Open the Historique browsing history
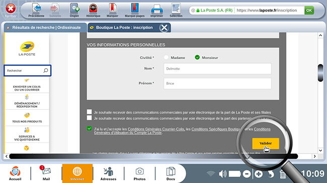The image size is (327, 183). [x=93, y=11]
